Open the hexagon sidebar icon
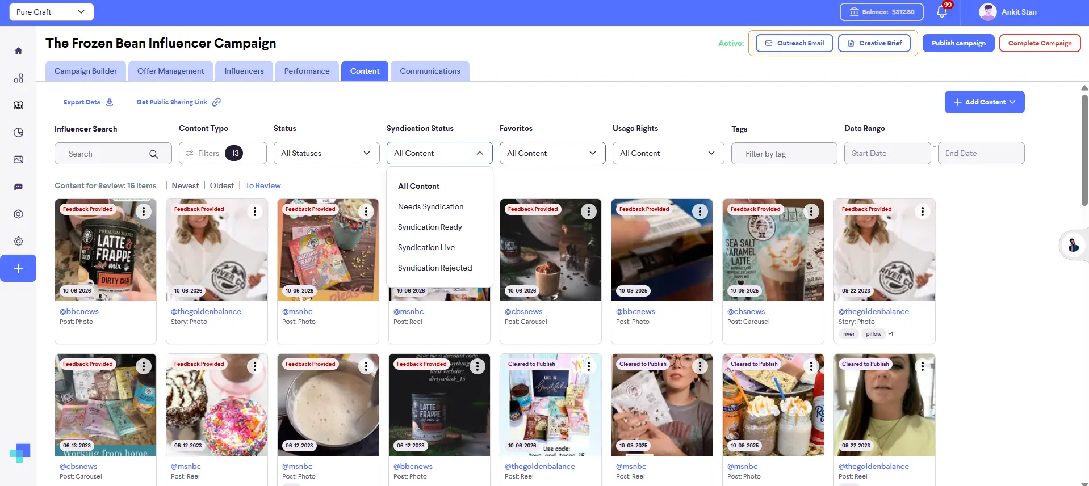This screenshot has height=486, width=1089. point(18,214)
